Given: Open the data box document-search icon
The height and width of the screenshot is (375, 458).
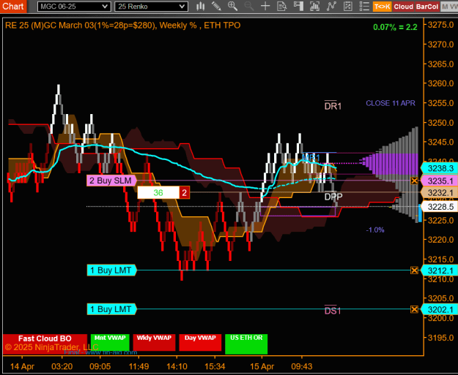Looking at the screenshot, I should tap(282, 6).
